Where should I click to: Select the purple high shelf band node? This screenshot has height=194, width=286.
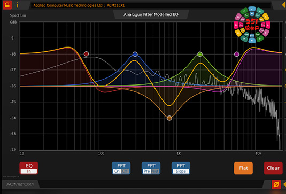pos(237,54)
